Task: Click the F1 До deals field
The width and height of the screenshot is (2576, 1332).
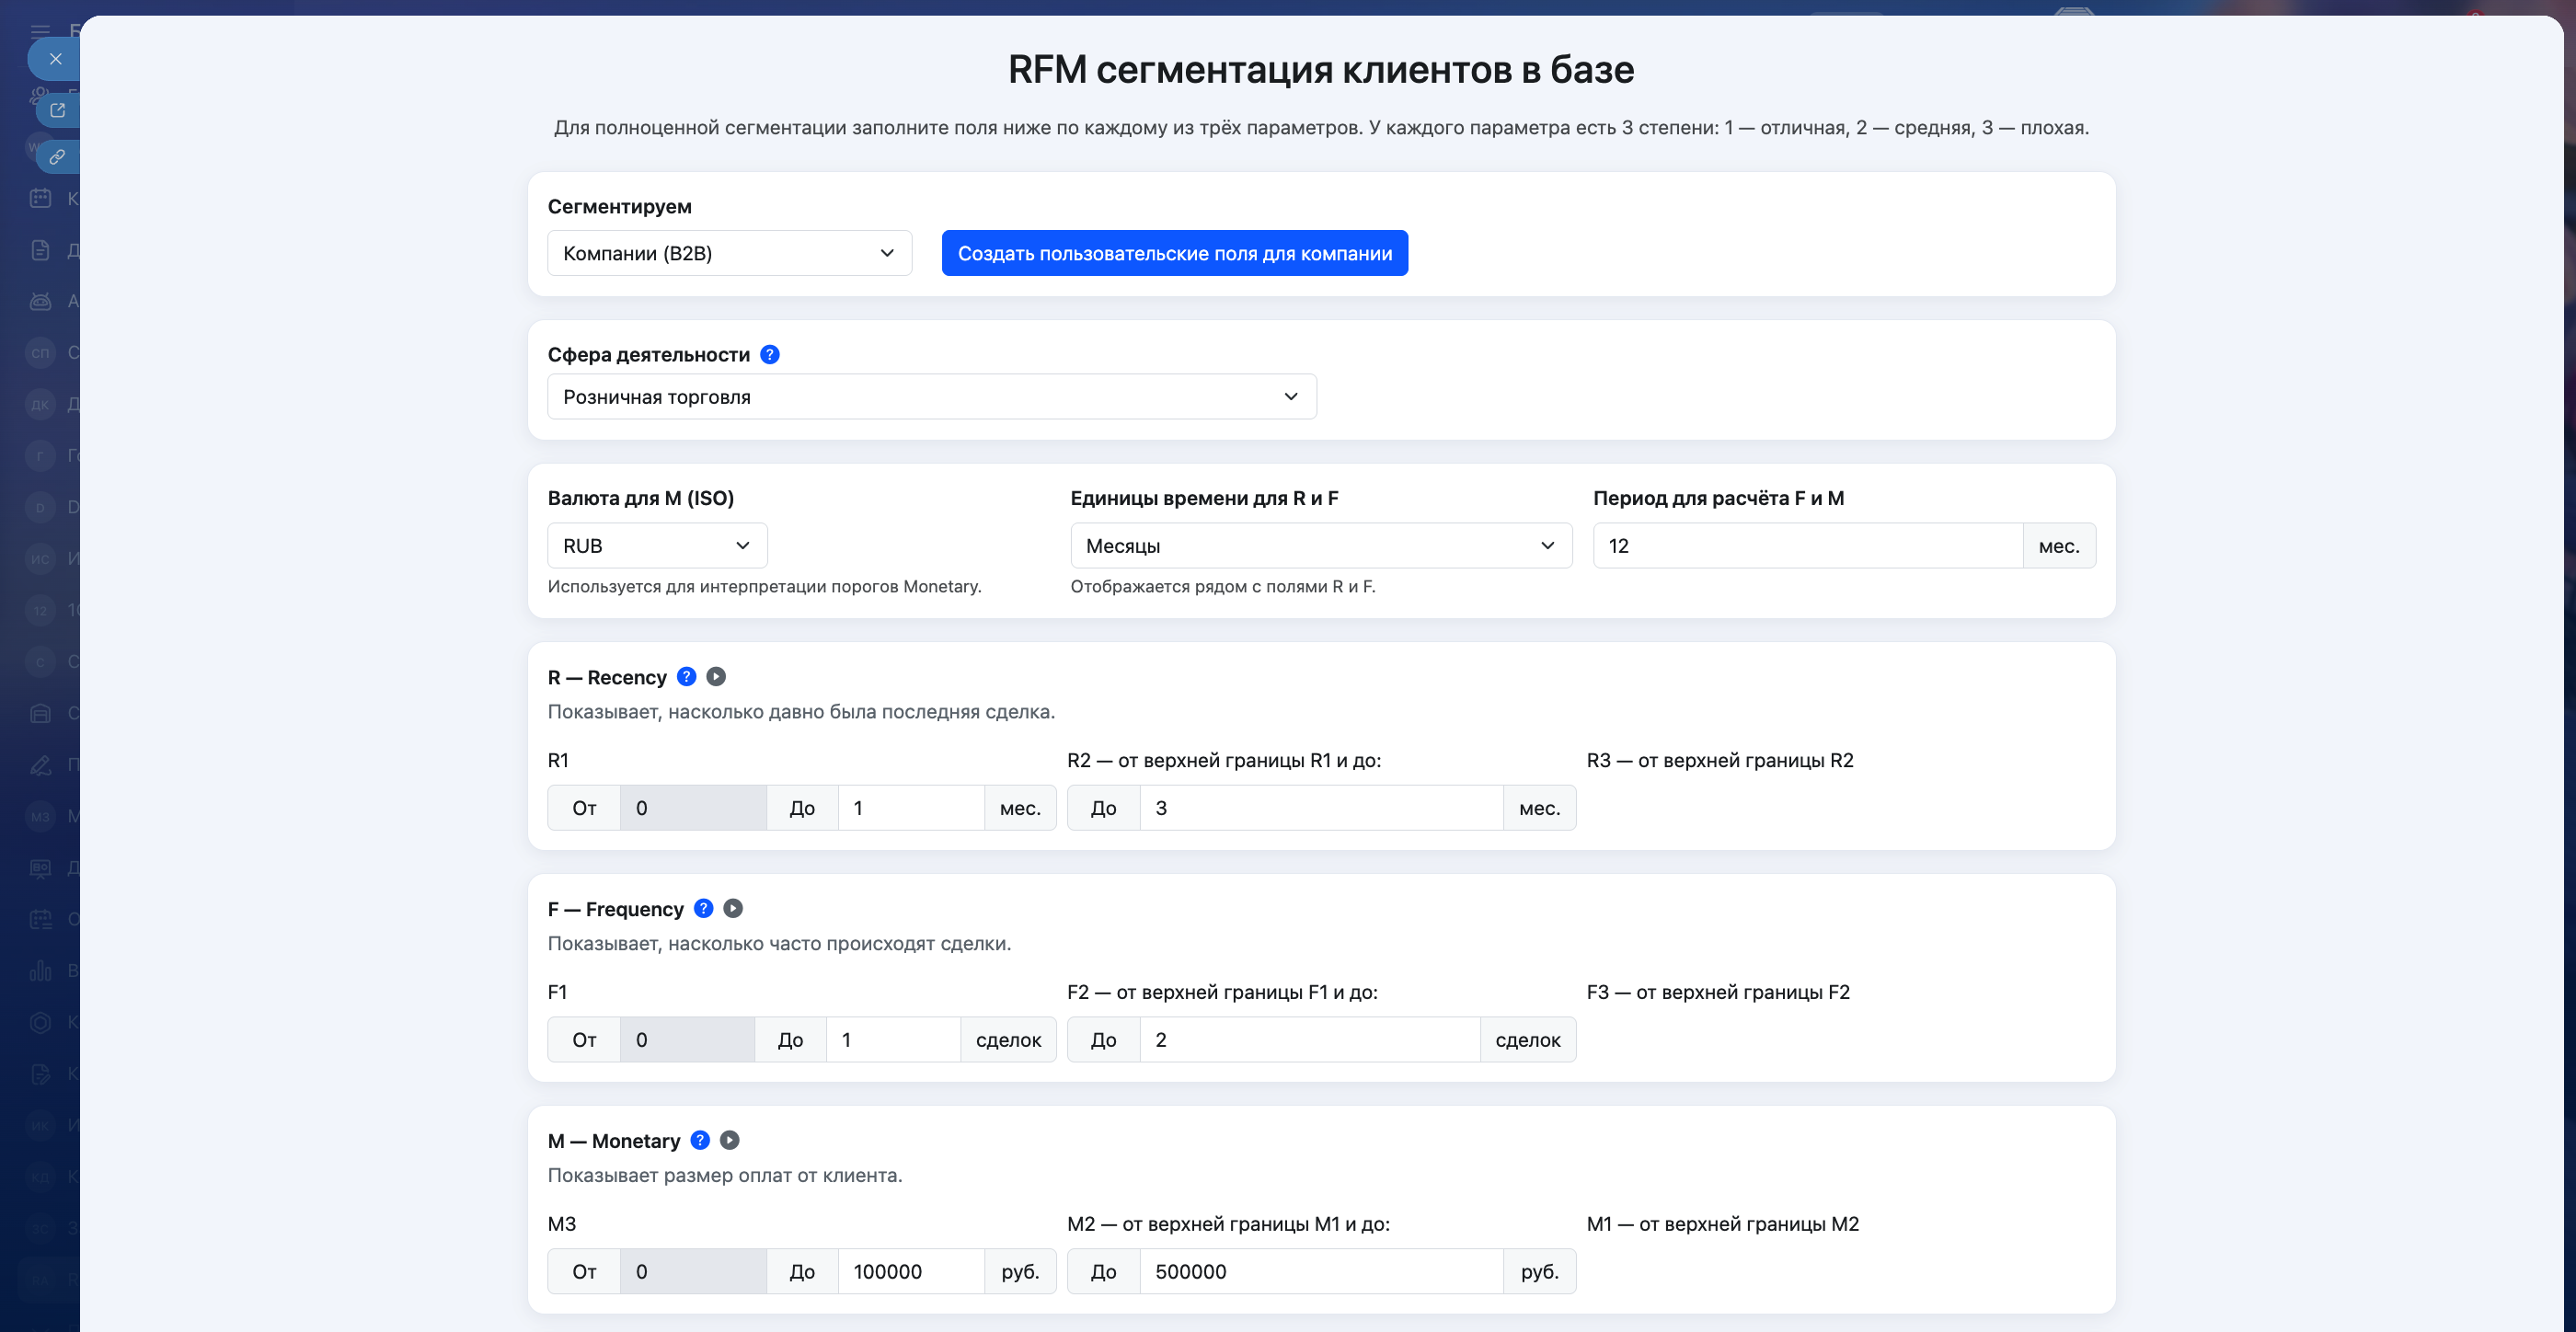Action: pyautogui.click(x=892, y=1040)
